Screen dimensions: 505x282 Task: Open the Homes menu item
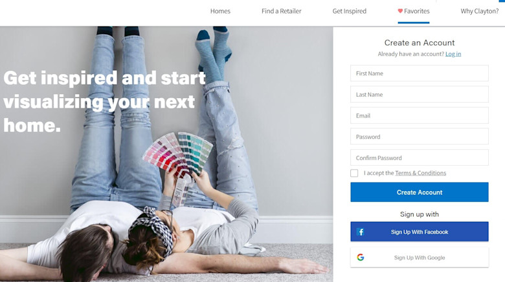click(220, 11)
